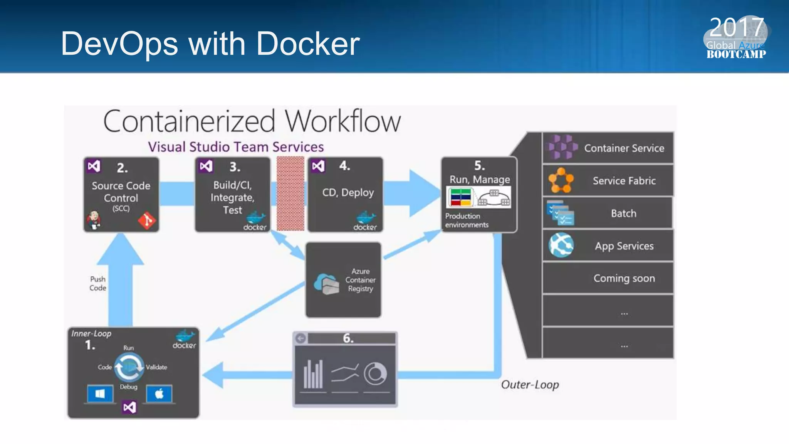Click the Visual Studio logo in Source Code Control box
The height and width of the screenshot is (444, 789).
point(94,166)
